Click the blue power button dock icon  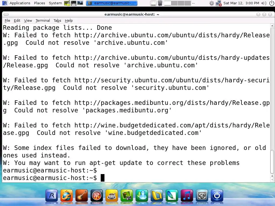pos(217,196)
